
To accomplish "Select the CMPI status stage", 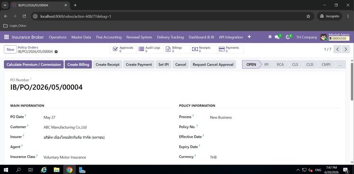I will point(326,64).
